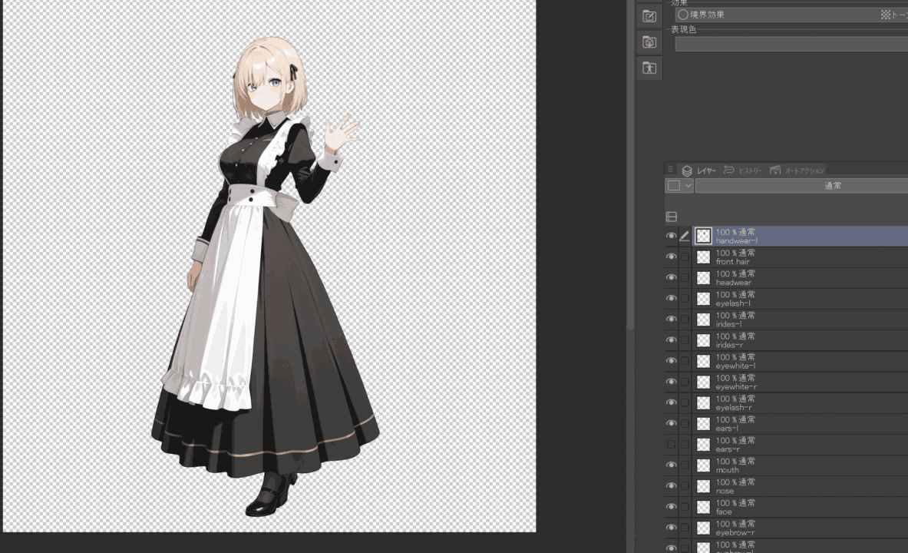The width and height of the screenshot is (908, 553).
Task: Tick the selection checkbox beside front hair layer
Action: (x=685, y=257)
